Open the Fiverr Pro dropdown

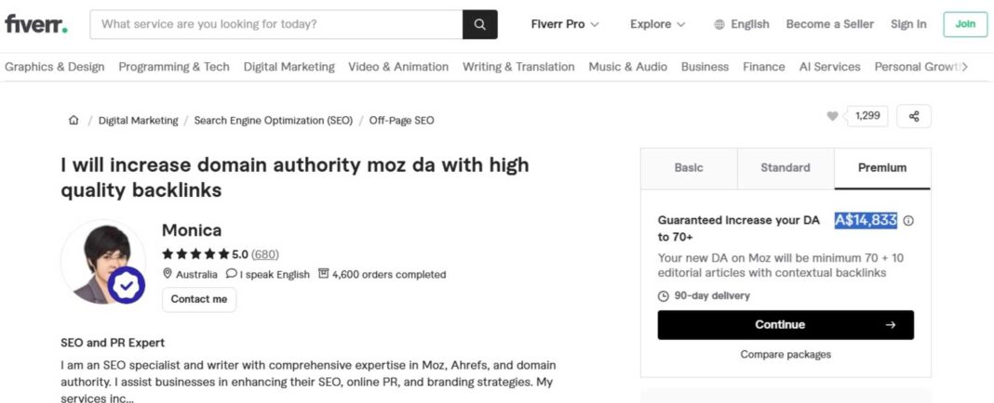click(x=565, y=24)
